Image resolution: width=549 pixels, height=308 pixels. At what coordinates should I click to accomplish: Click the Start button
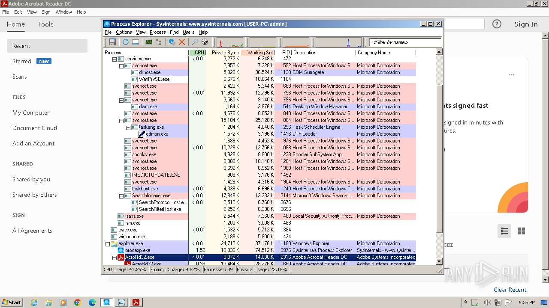coord(12,302)
